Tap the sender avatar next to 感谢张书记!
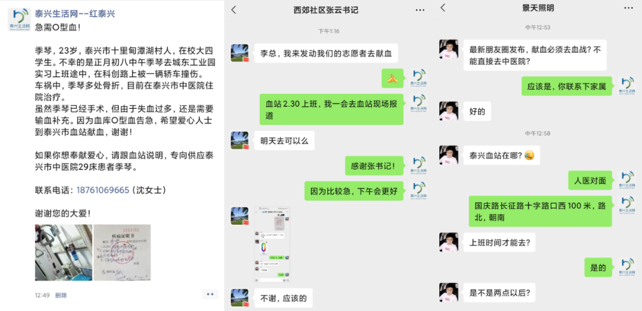The height and width of the screenshot is (311, 642). pyautogui.click(x=418, y=166)
